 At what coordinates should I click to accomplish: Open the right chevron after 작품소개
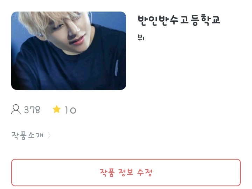pyautogui.click(x=49, y=135)
